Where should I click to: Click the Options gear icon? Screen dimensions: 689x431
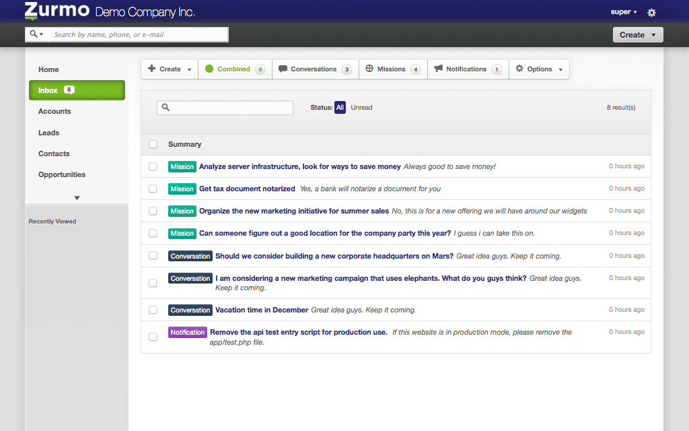pos(519,69)
